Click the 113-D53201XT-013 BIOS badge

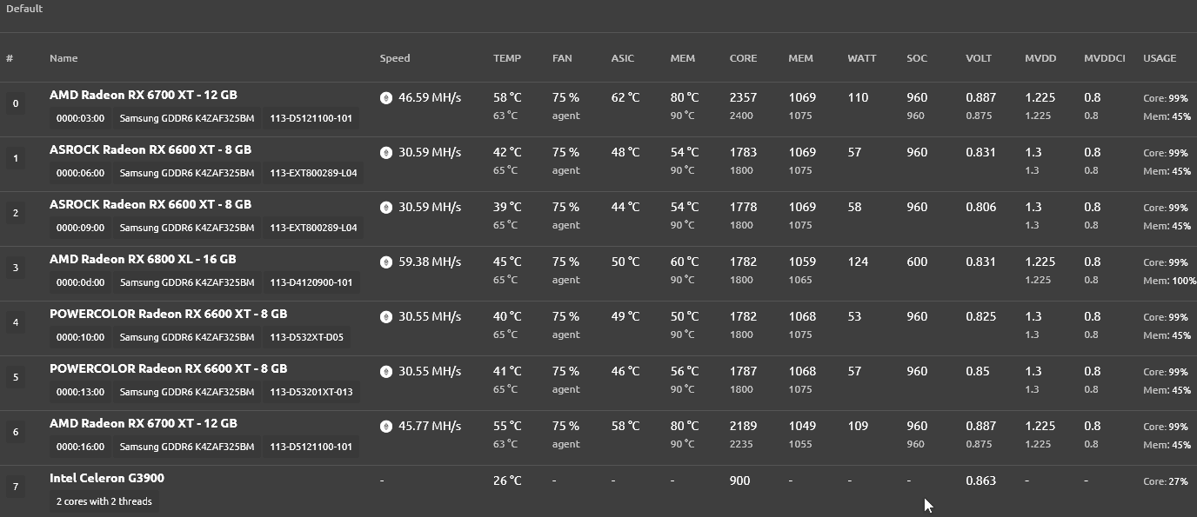pos(311,392)
